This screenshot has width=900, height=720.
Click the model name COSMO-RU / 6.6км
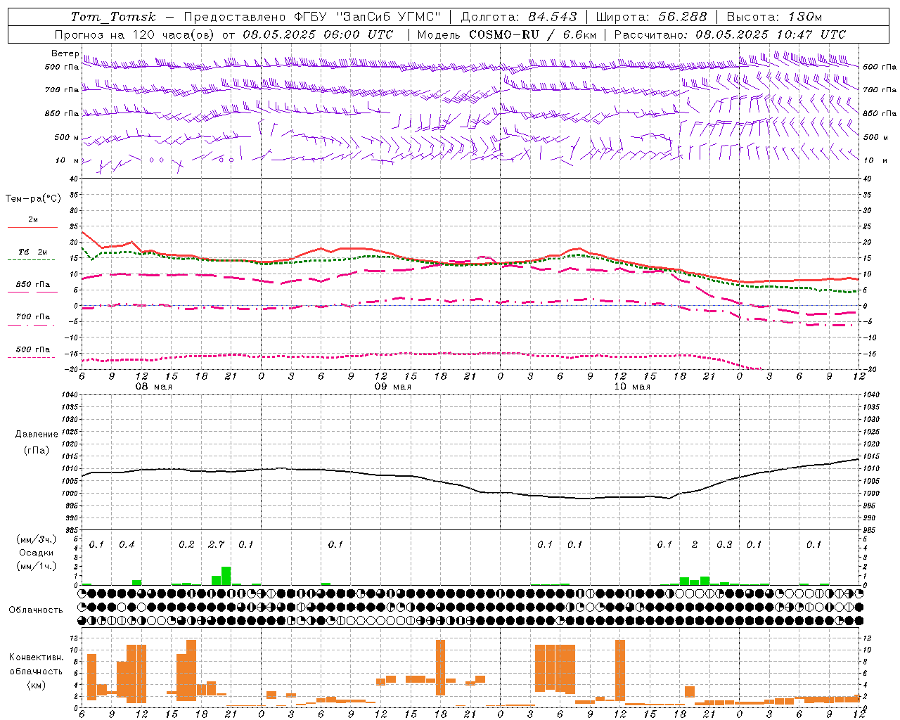pos(533,34)
